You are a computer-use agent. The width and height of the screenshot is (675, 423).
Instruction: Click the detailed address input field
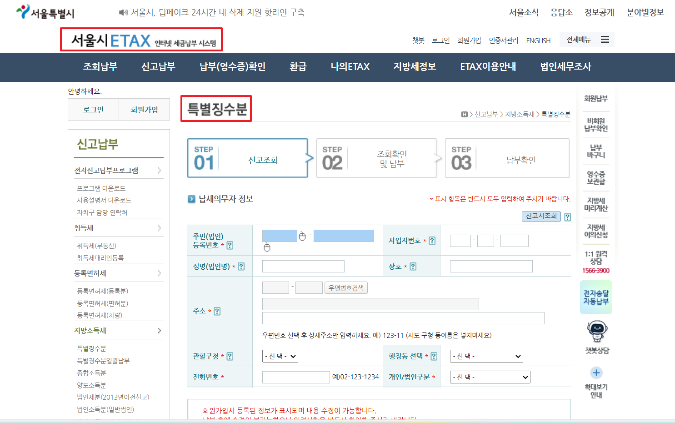(403, 318)
